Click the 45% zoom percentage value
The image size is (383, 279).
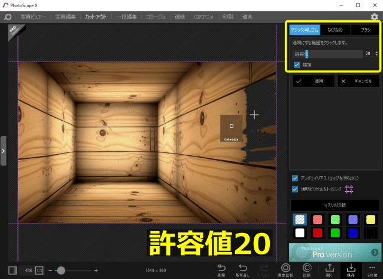point(28,270)
